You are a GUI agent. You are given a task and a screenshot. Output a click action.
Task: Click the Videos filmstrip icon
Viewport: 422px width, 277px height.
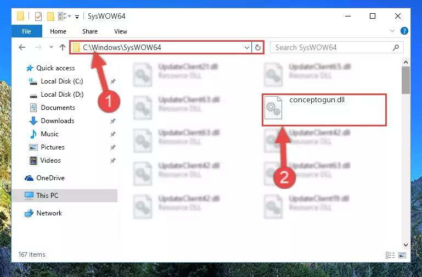pos(33,160)
